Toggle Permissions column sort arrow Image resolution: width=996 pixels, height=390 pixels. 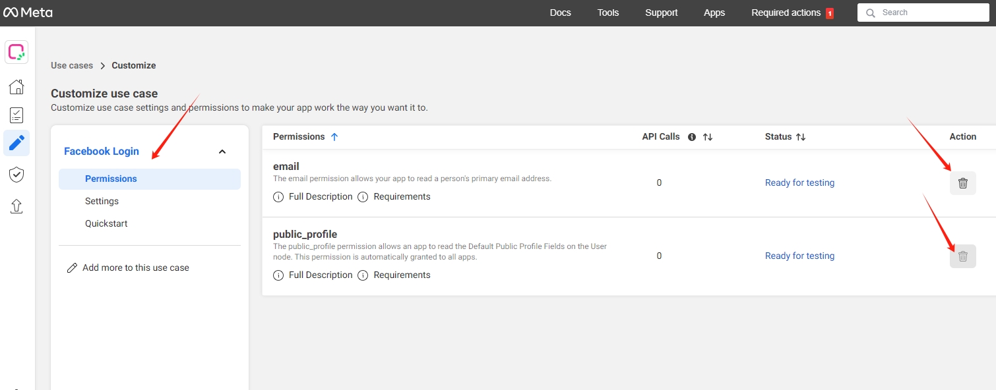[x=334, y=136]
